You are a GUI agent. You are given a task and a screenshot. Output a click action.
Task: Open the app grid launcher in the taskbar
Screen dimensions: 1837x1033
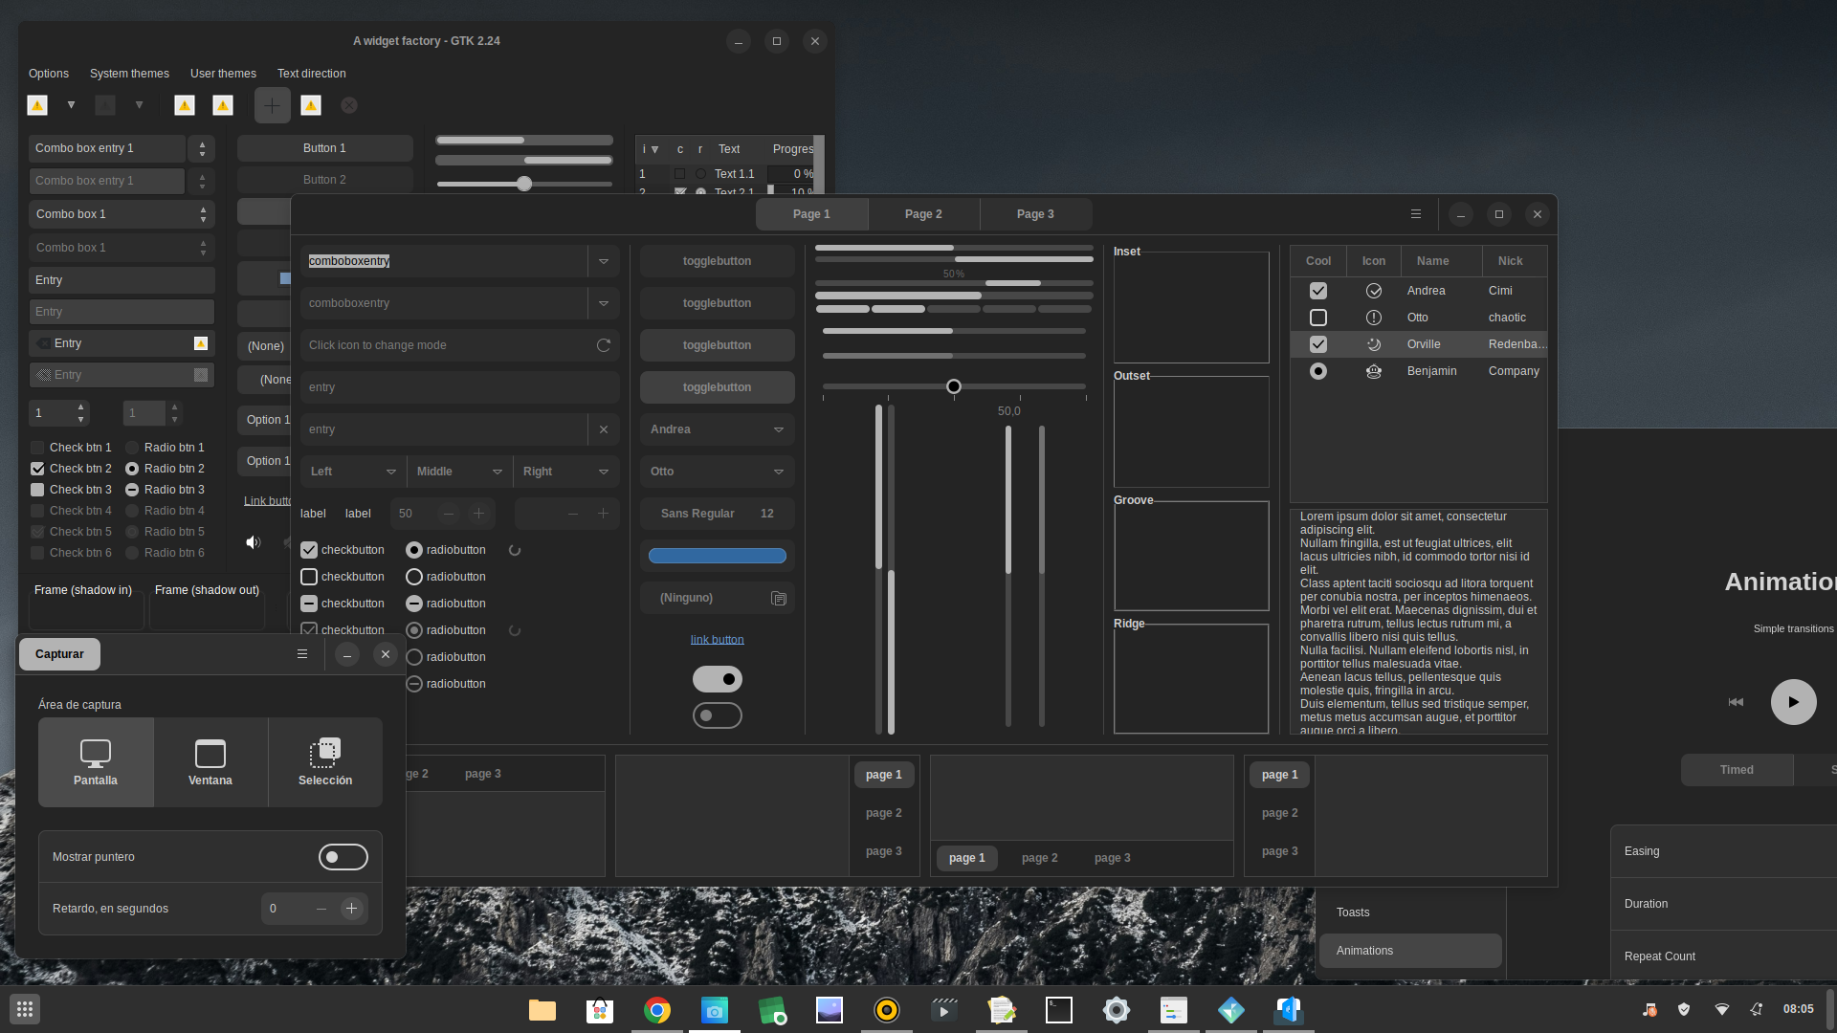tap(25, 1009)
